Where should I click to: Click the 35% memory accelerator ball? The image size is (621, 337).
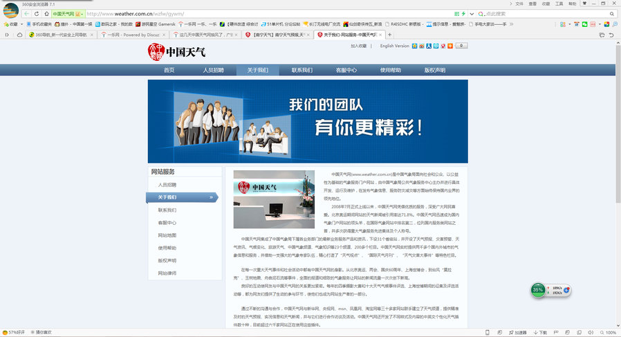538,290
